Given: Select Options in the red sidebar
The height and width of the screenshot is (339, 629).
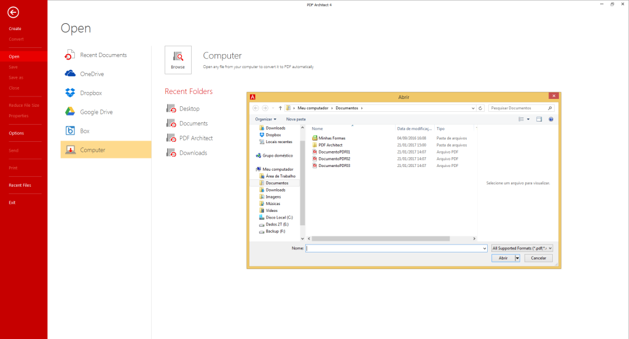Looking at the screenshot, I should [x=17, y=133].
